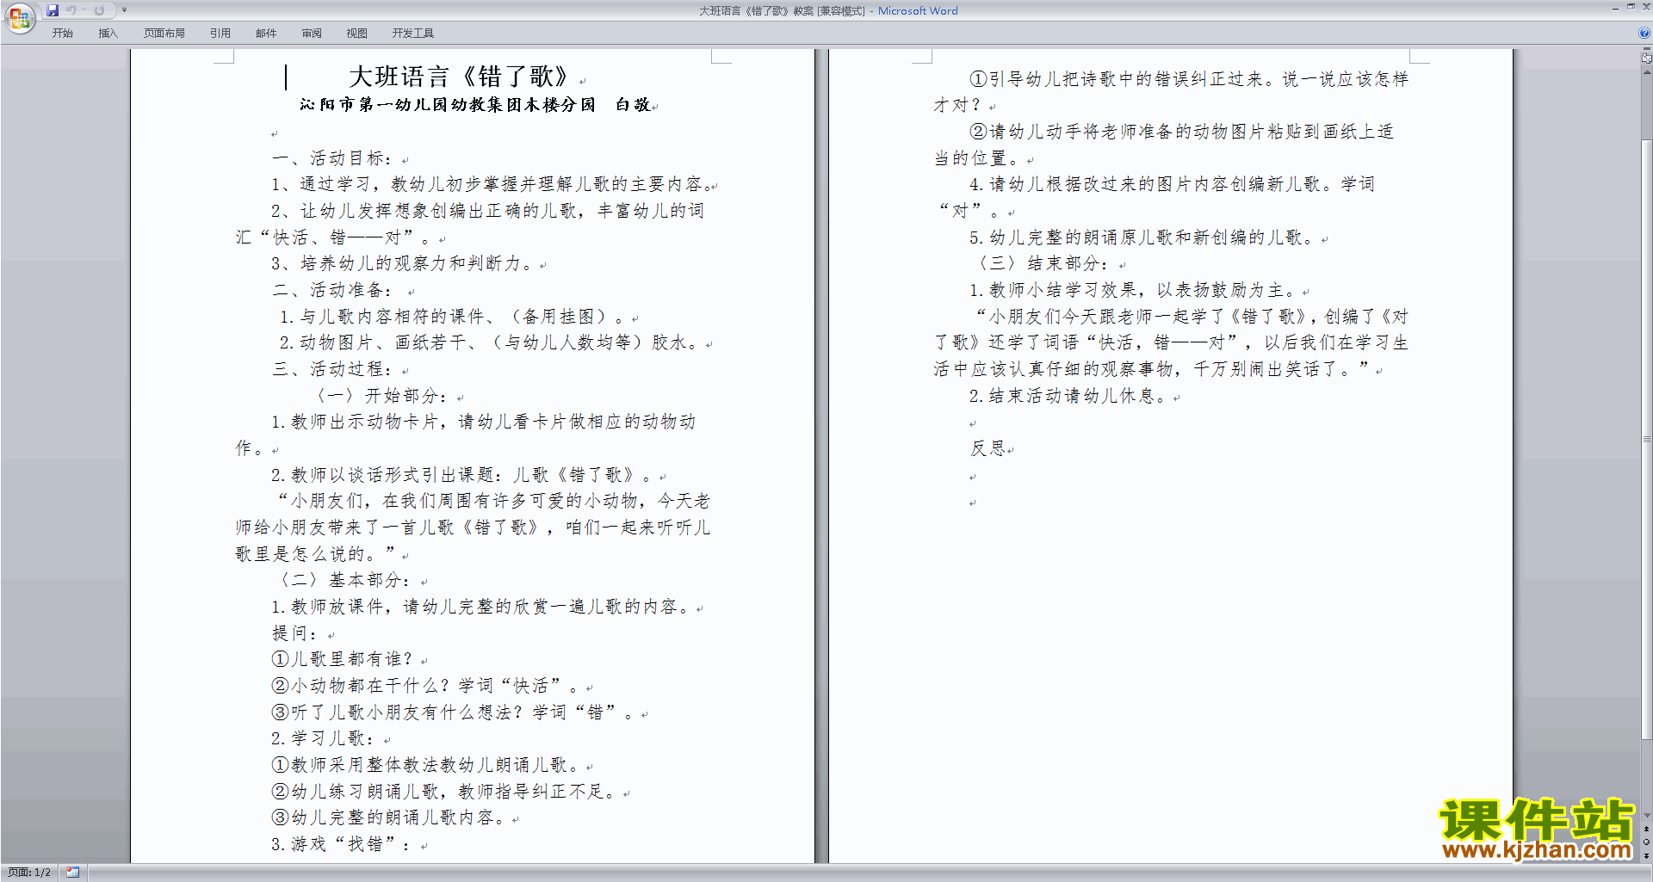
Task: Restore down the Word window
Action: click(1631, 8)
